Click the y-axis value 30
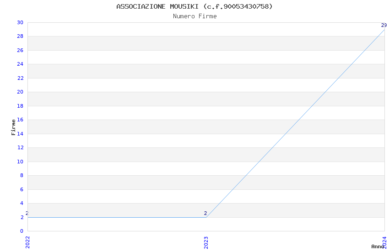 tap(20, 22)
